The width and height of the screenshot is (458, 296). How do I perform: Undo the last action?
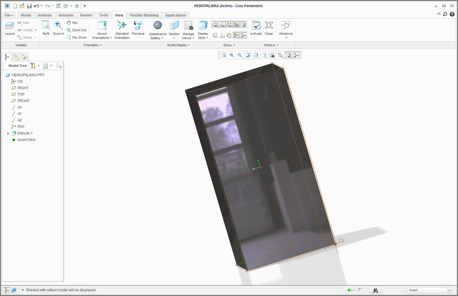pos(36,6)
